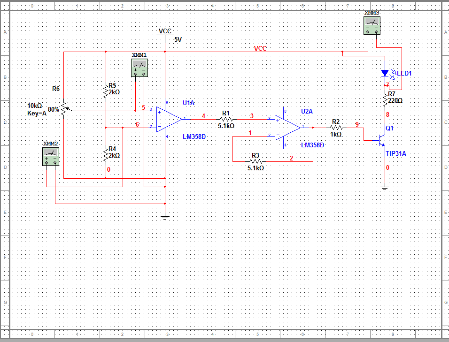Select resistor R2 labeled 1kΩ
Image resolution: width=449 pixels, height=342 pixels.
pyautogui.click(x=337, y=127)
